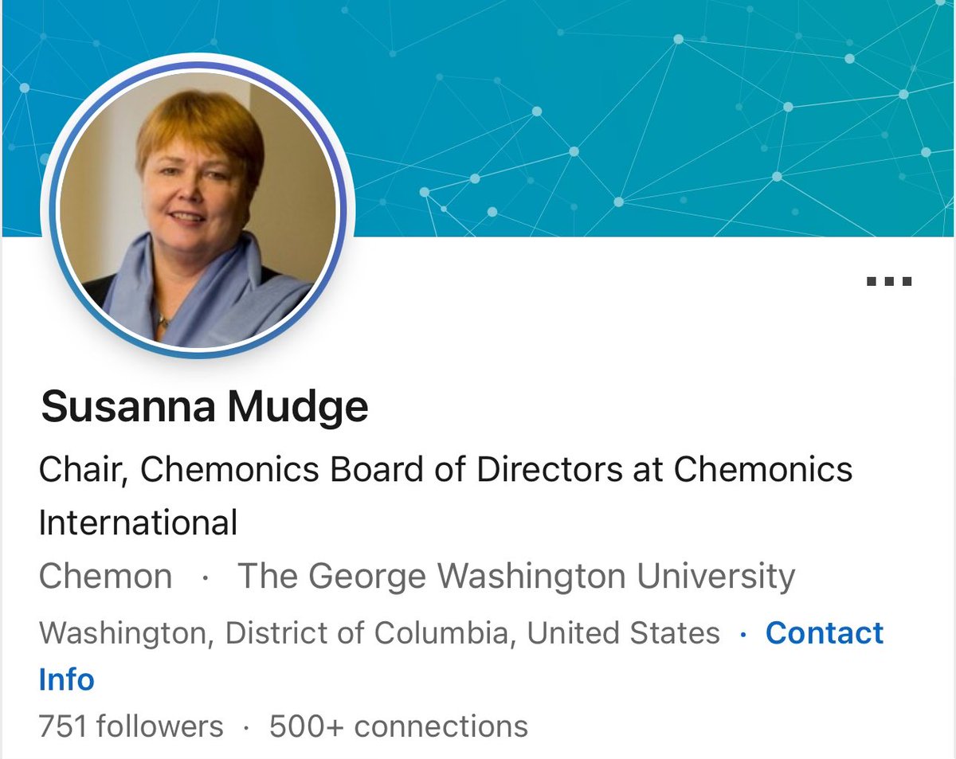The width and height of the screenshot is (956, 759).
Task: Click the first name Susanna
Action: (x=127, y=407)
